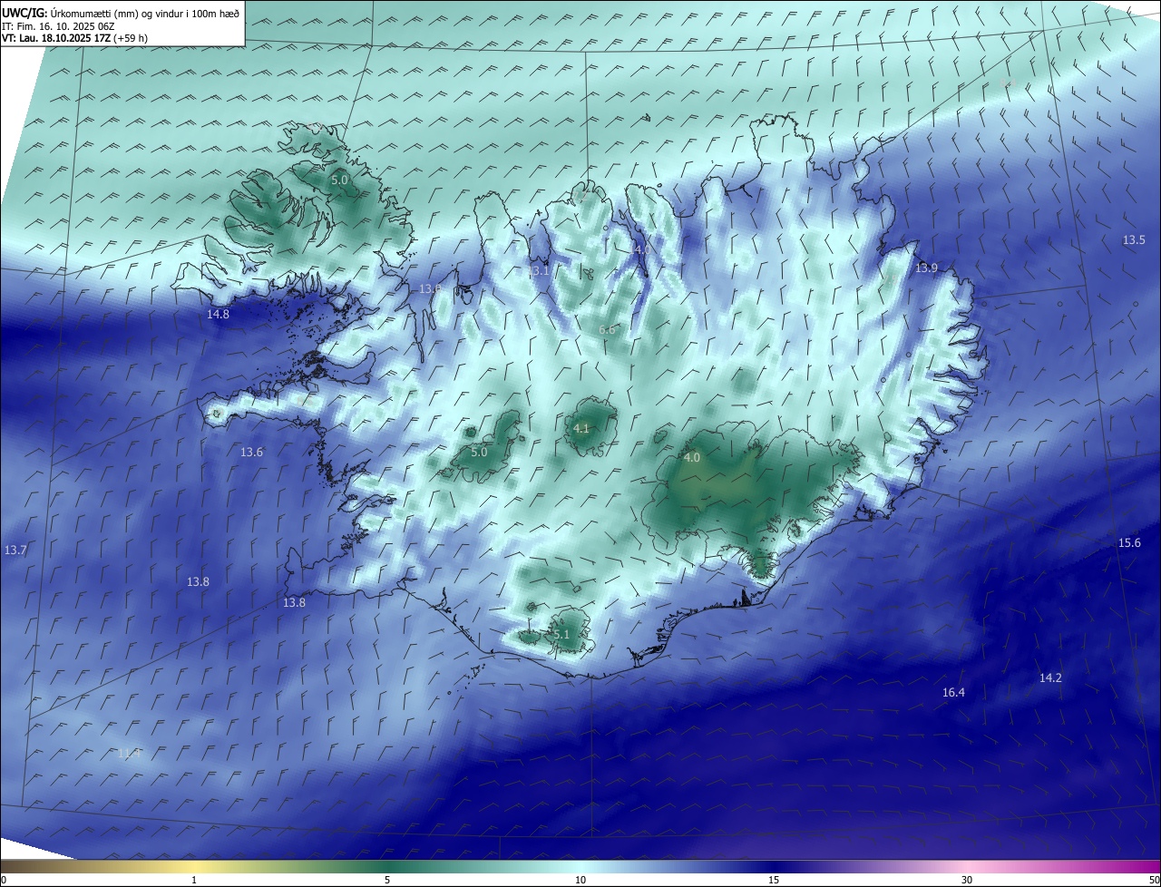Click the 13.1 value label on the map

click(539, 270)
